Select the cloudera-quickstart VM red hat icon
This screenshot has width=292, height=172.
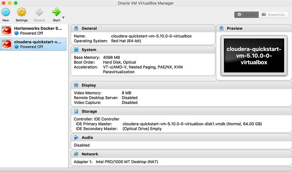tap(6, 44)
